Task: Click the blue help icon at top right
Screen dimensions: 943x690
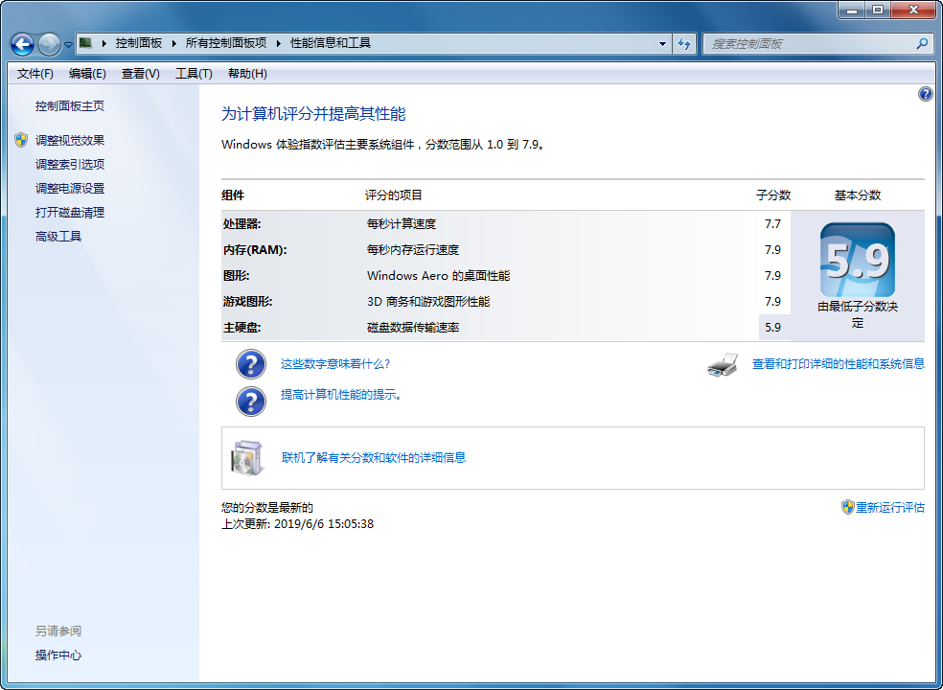Action: pos(925,94)
